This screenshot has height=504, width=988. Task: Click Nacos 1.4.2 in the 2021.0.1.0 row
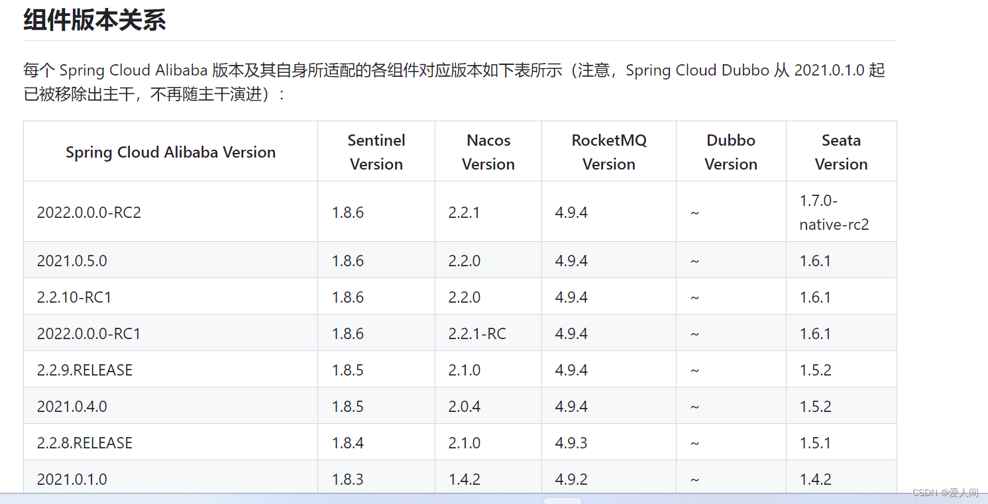tap(488, 478)
